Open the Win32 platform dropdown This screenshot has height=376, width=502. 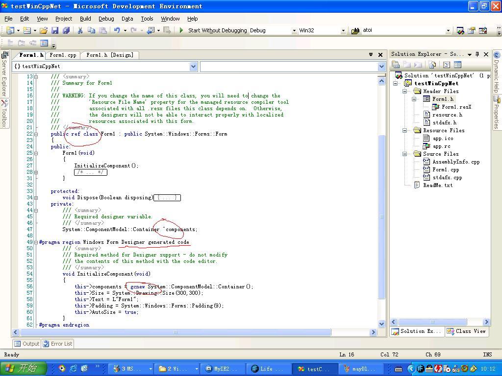(343, 30)
